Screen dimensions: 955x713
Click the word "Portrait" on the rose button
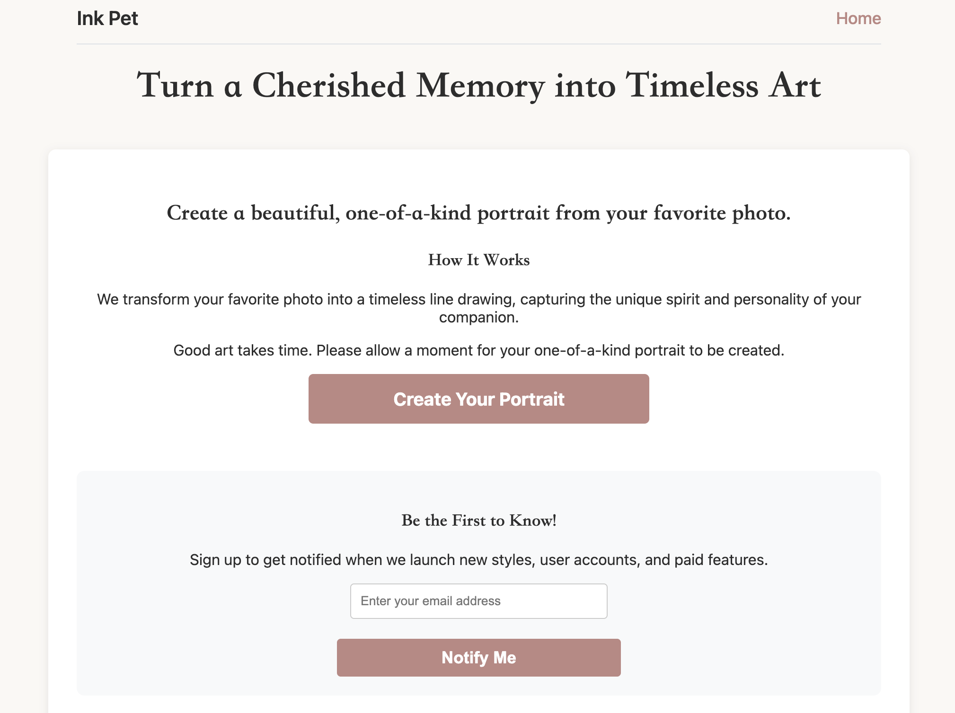(531, 400)
